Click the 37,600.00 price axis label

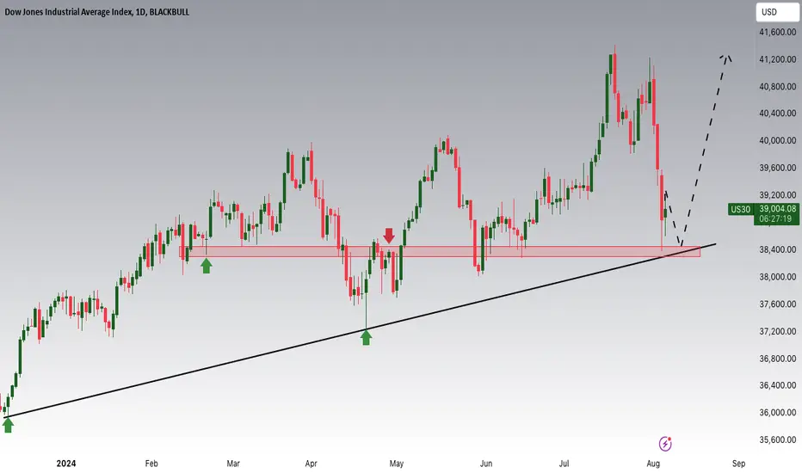(777, 304)
